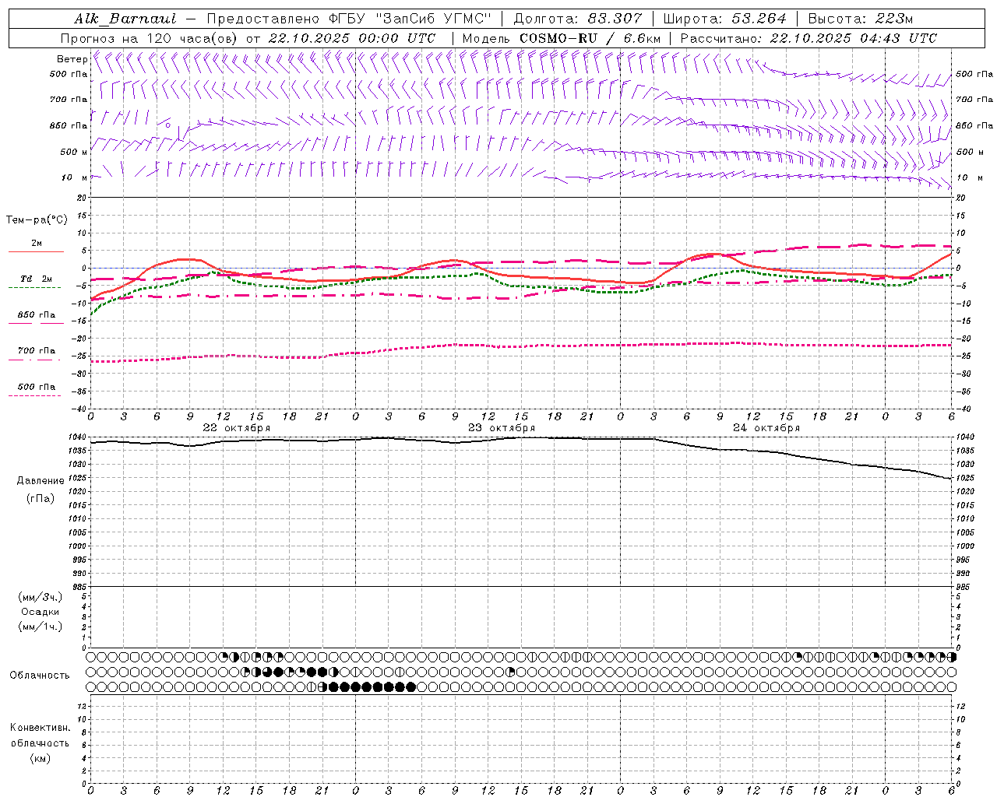The width and height of the screenshot is (997, 797).
Task: Click the 500 гПа temperature legend entry
Action: pos(36,389)
